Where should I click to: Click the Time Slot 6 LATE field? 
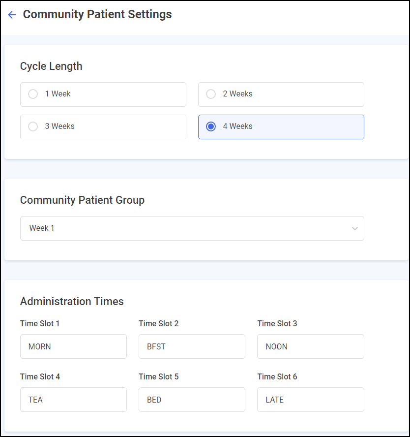[x=310, y=400]
